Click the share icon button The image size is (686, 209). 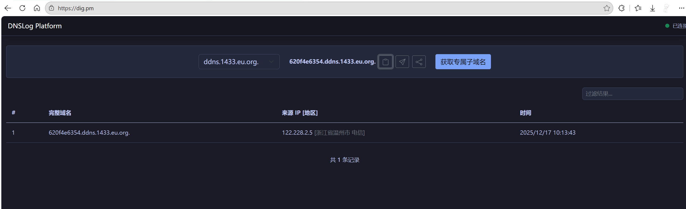(419, 62)
